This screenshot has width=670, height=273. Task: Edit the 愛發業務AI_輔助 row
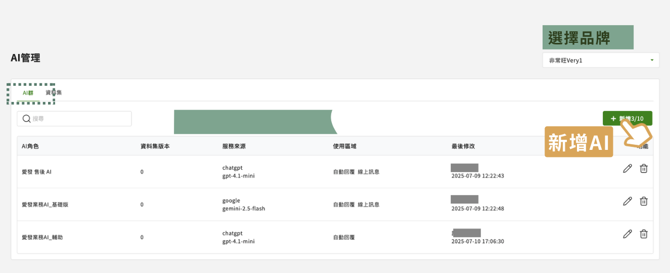click(x=628, y=234)
